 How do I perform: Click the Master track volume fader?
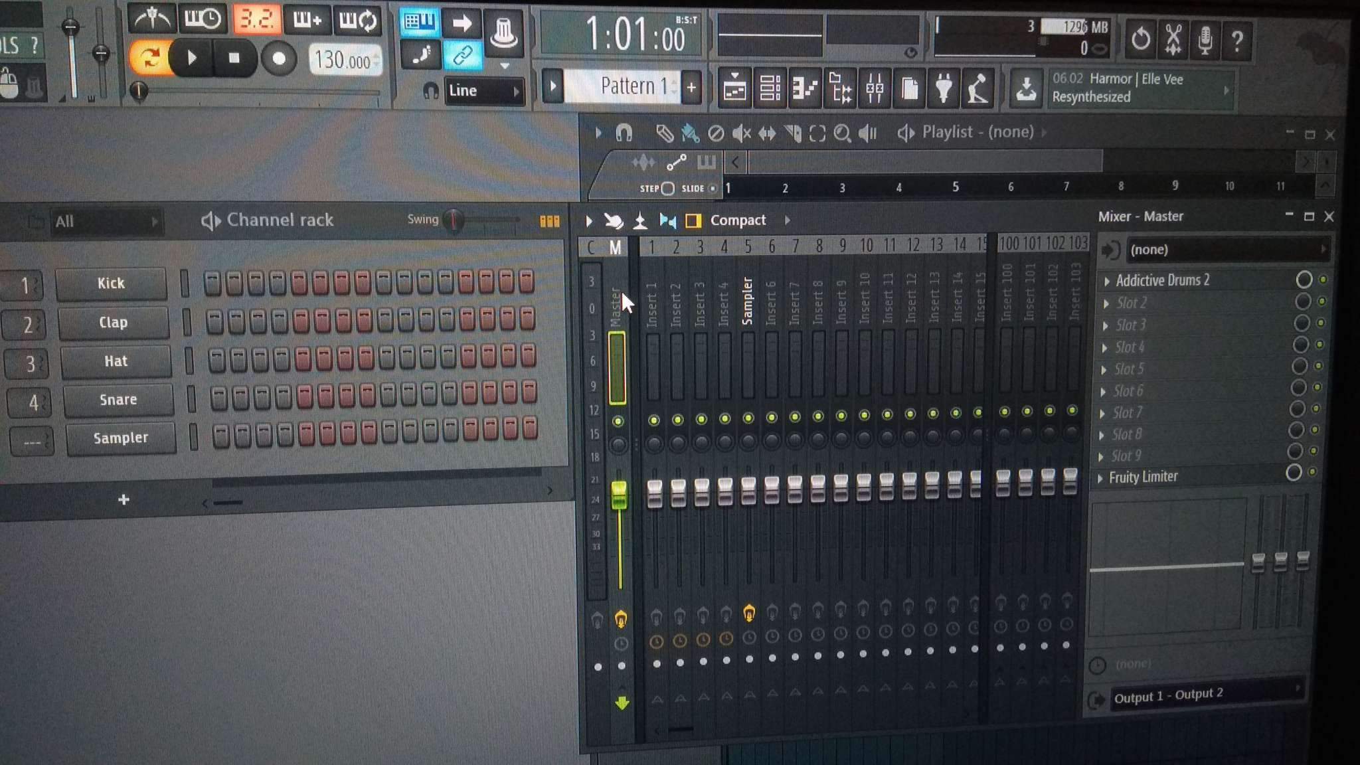[619, 495]
